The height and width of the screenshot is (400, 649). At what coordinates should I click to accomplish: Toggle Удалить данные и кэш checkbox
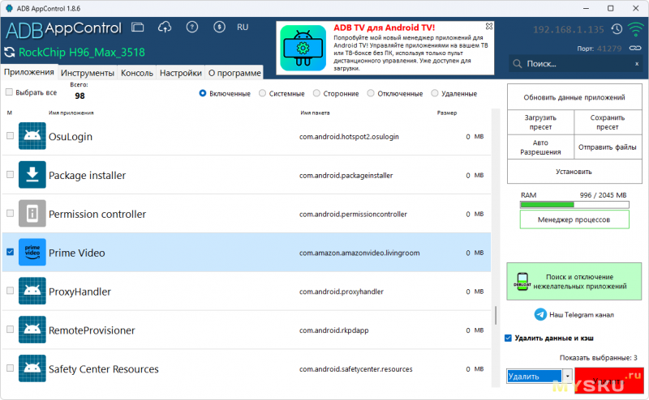509,338
